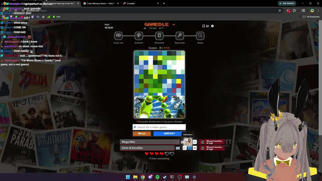Click the Windows Start button

click(128, 177)
